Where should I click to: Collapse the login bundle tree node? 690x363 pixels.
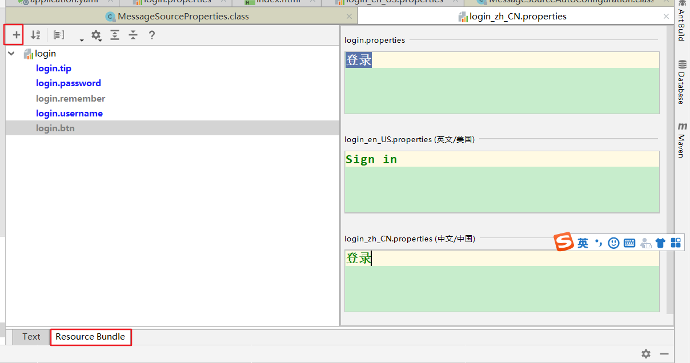11,53
